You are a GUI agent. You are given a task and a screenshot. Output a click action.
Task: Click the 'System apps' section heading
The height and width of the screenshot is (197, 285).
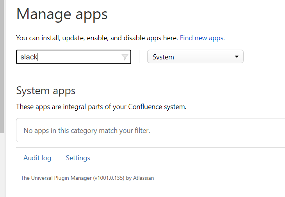click(46, 91)
